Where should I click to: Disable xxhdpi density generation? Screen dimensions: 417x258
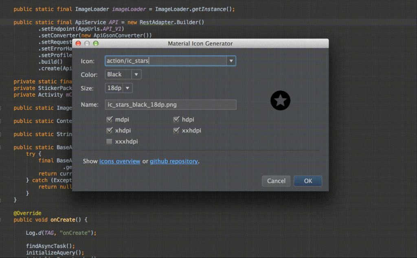(176, 130)
